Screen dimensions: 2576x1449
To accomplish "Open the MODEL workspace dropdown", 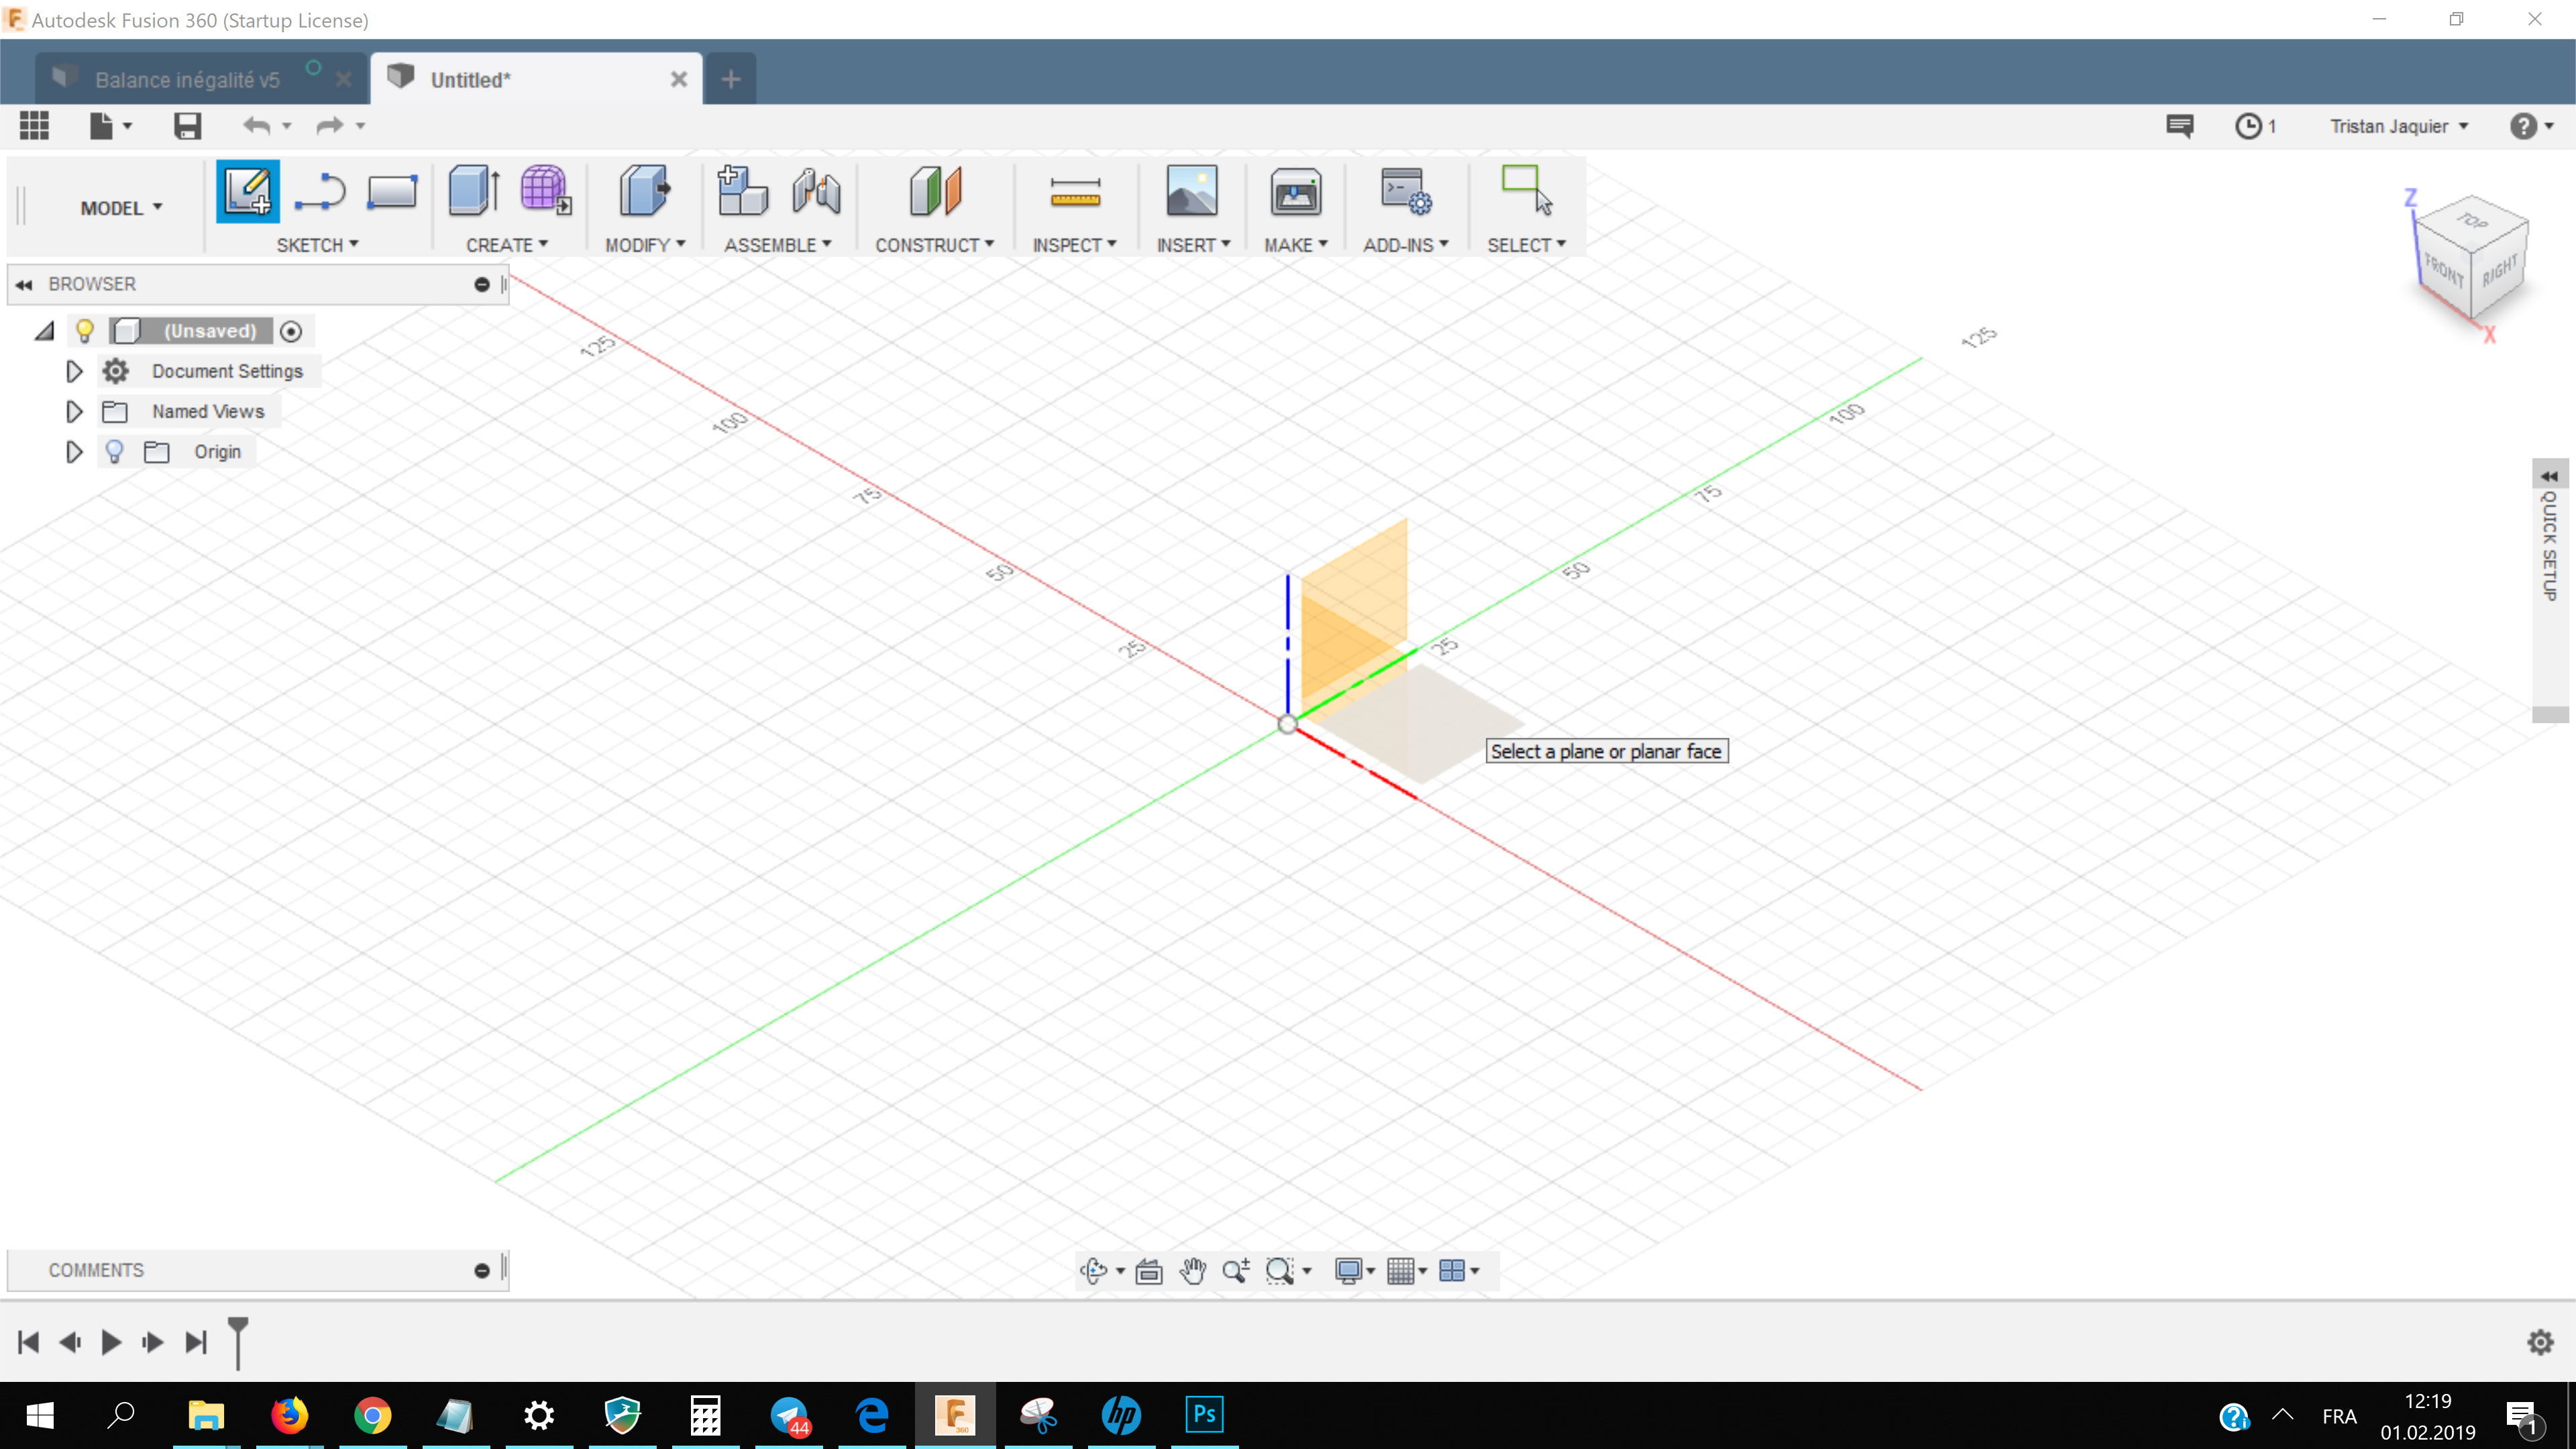I will 121,208.
